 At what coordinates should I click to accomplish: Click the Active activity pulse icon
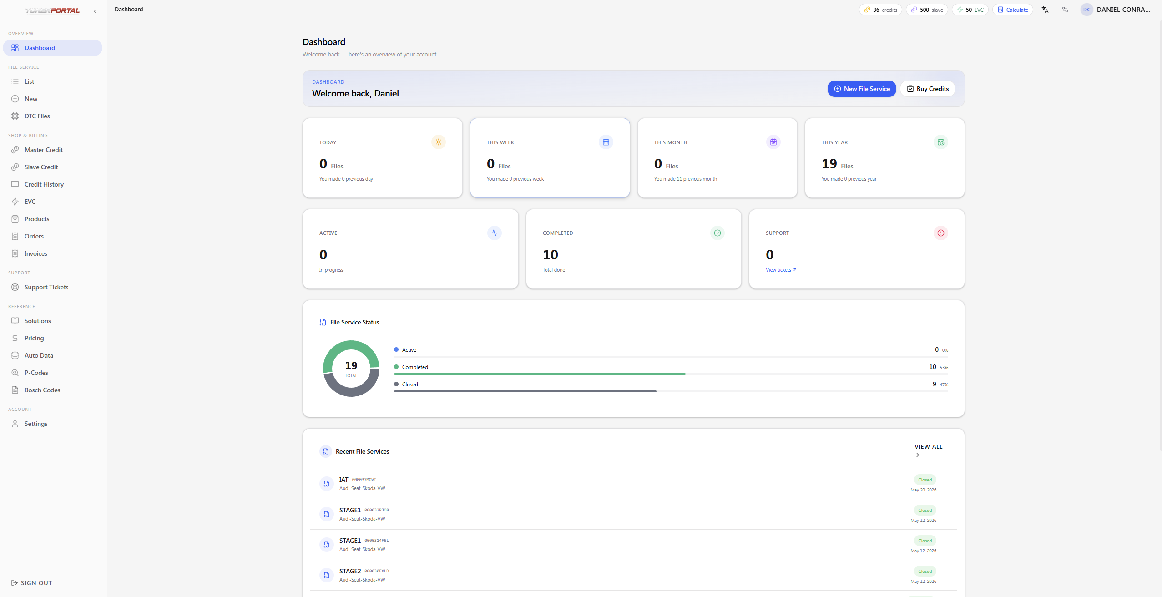coord(495,233)
